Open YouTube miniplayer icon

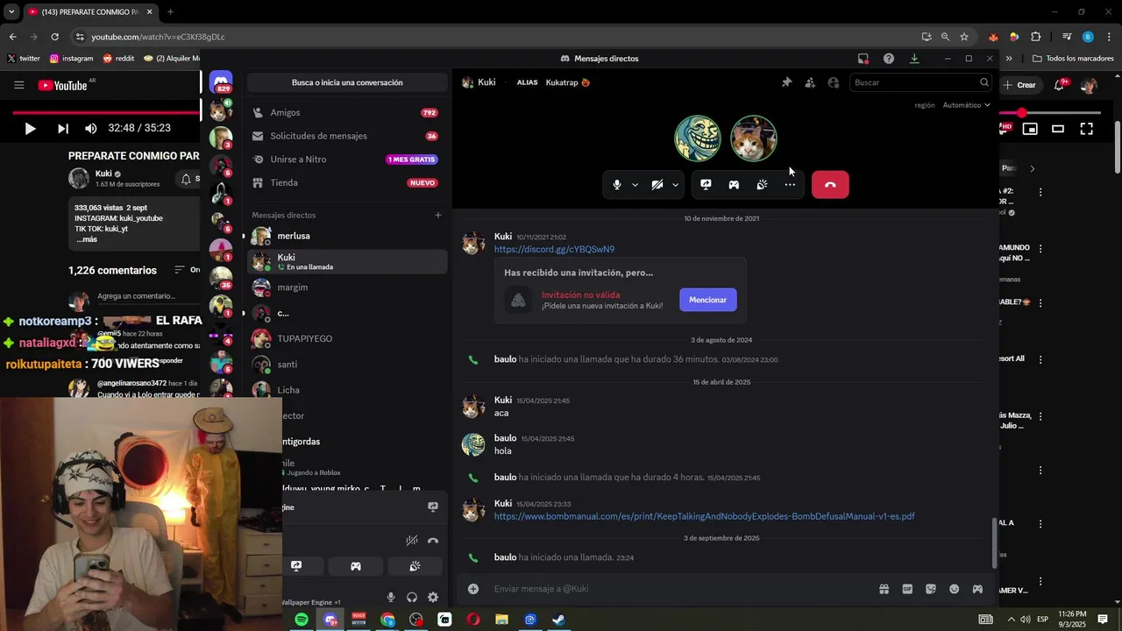click(1030, 129)
